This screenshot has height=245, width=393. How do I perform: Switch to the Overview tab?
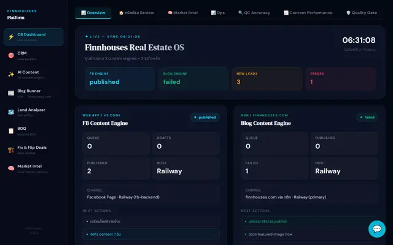[x=93, y=13]
